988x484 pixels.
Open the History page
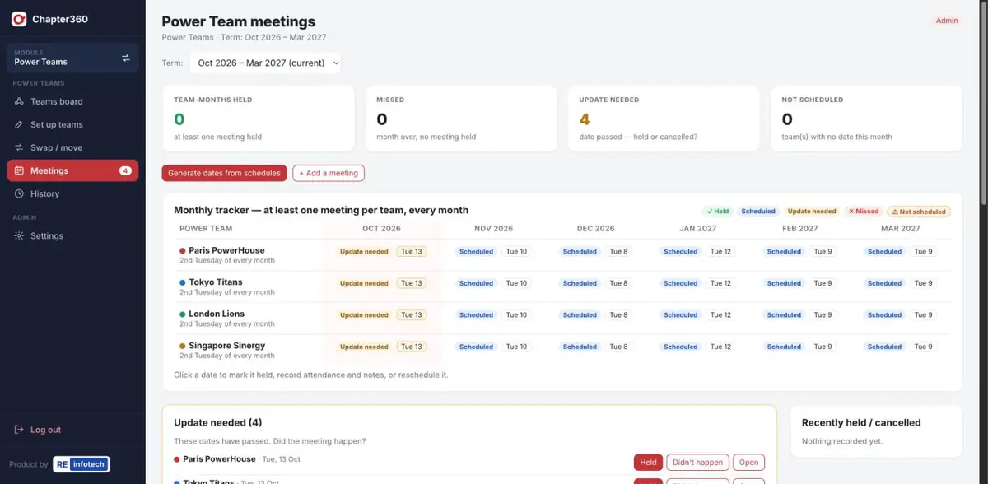tap(72, 193)
